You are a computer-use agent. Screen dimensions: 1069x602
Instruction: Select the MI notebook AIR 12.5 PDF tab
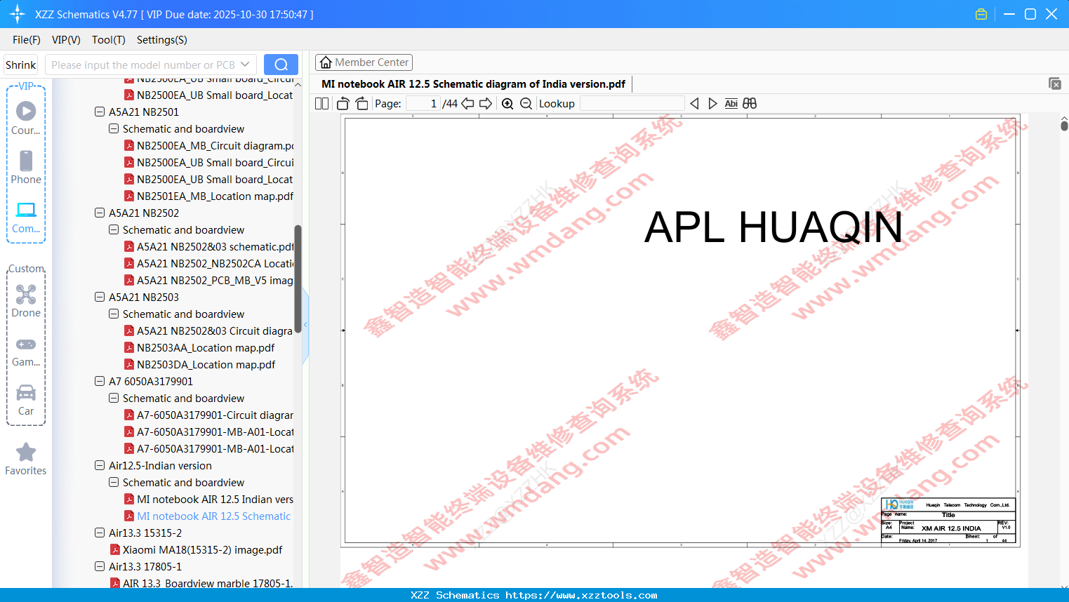tap(473, 84)
